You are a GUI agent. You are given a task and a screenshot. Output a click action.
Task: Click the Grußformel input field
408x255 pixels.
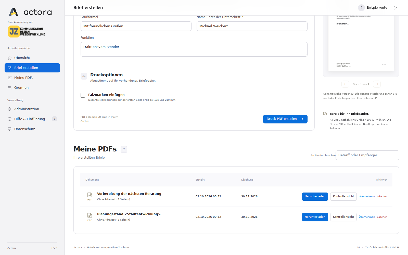[x=136, y=26]
